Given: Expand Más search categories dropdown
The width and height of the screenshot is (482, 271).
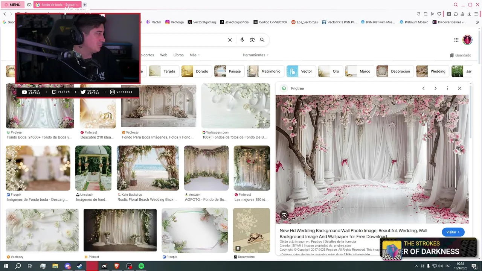Looking at the screenshot, I should [195, 55].
